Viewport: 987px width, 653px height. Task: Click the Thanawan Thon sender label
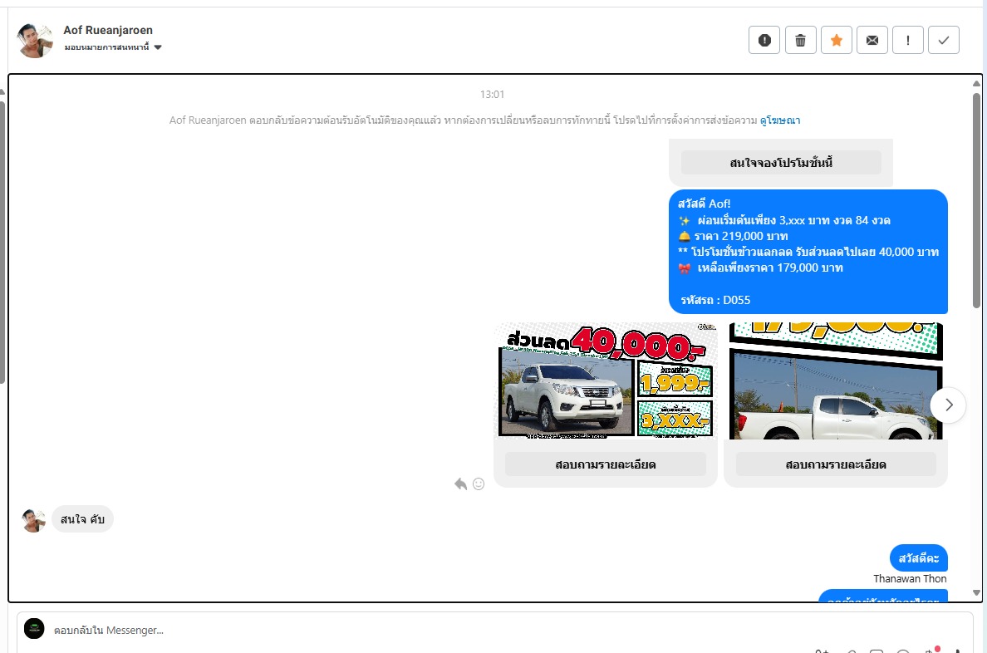pos(910,579)
